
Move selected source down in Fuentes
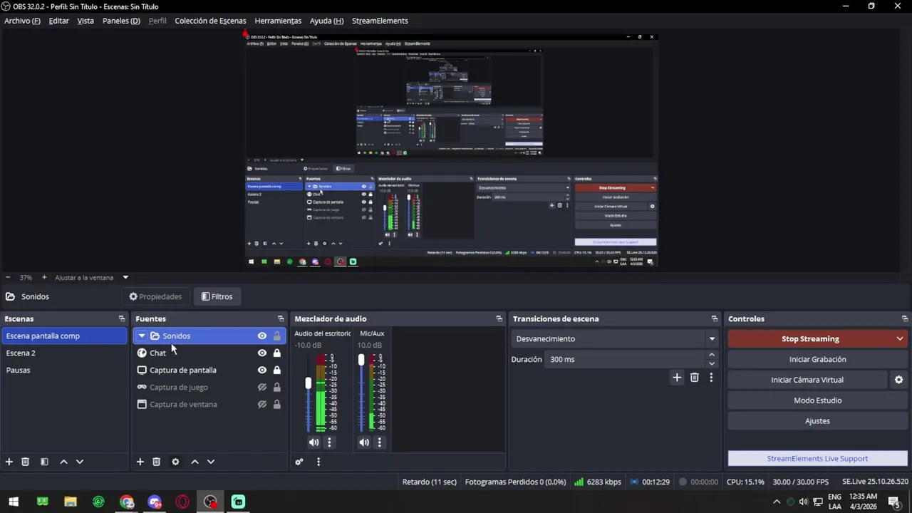click(211, 462)
